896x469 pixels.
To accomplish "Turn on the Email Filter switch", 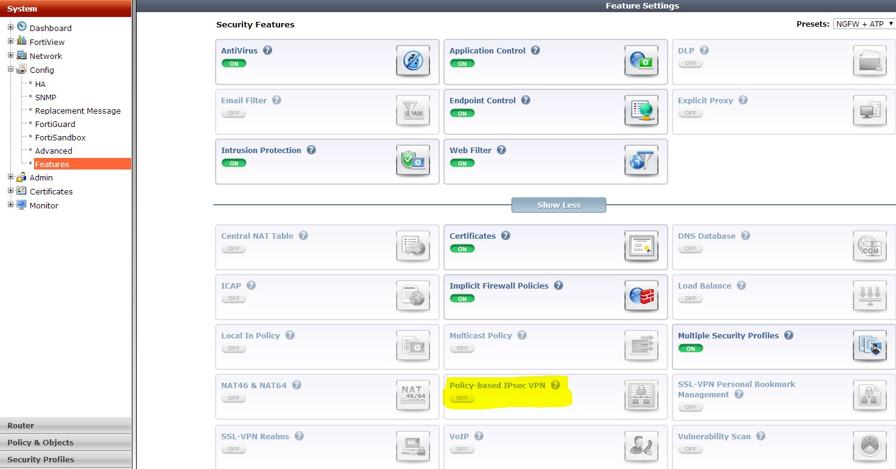I will pos(234,114).
